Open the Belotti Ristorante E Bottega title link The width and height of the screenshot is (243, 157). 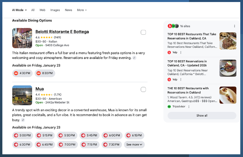[x=62, y=32]
